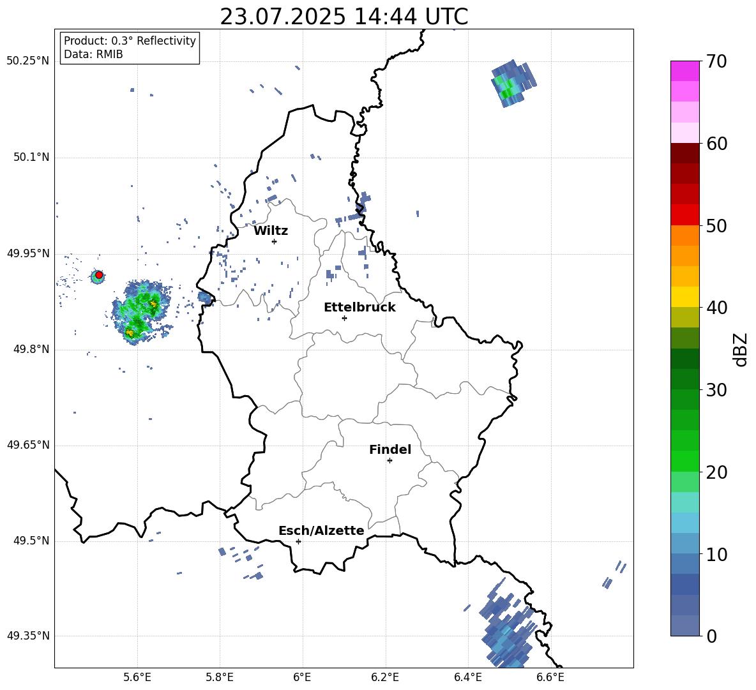Click the 50.25°N latitude label
756x690 pixels.
(28, 61)
